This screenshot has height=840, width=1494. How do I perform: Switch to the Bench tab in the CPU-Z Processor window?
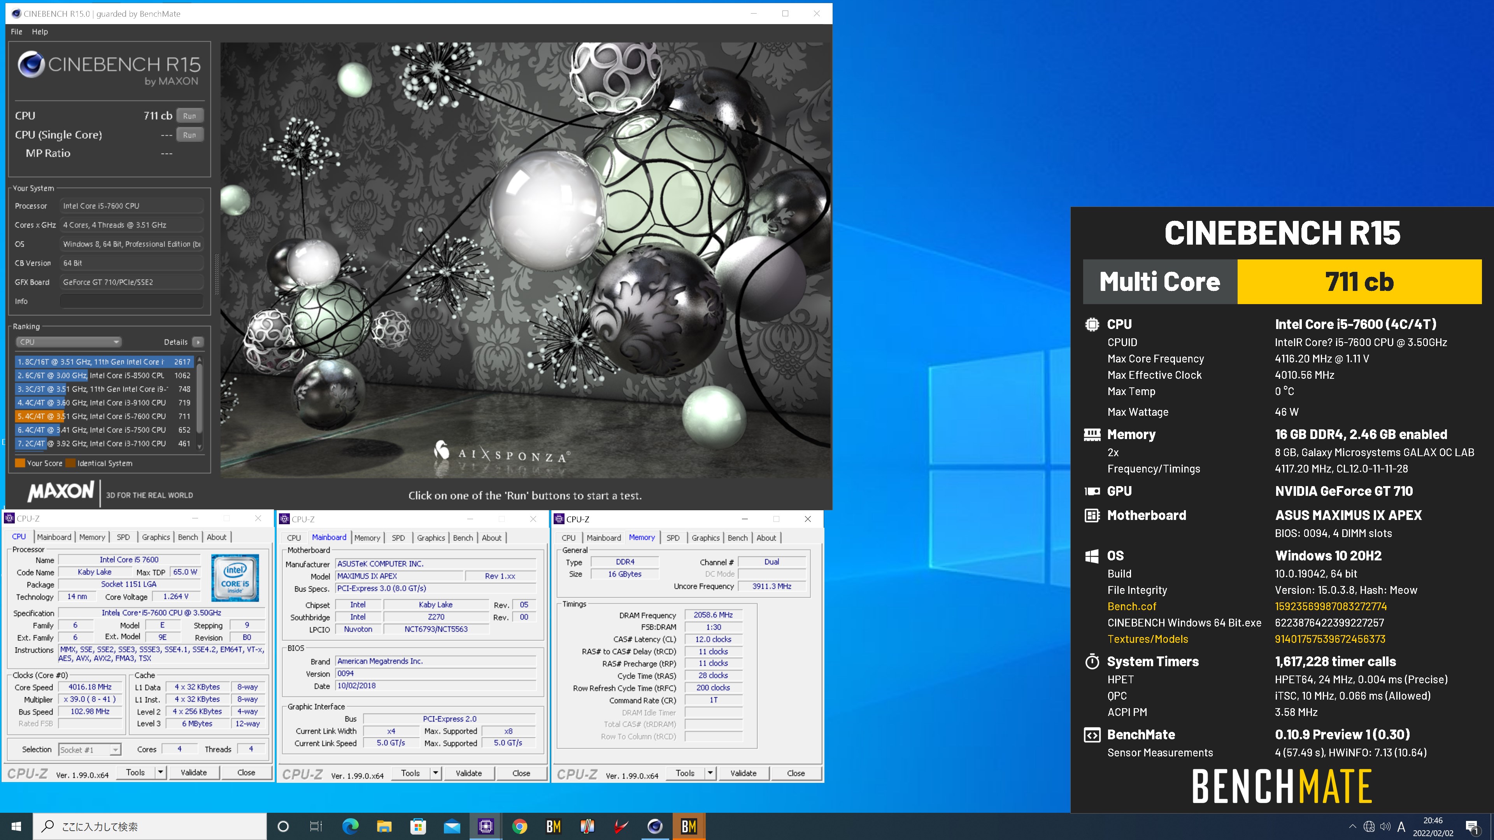point(187,537)
